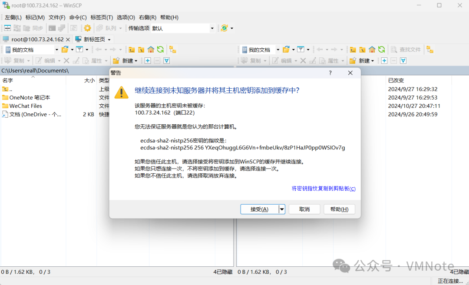Go to root directory in left panel
Screen dimensions: 469x285
click(141, 50)
